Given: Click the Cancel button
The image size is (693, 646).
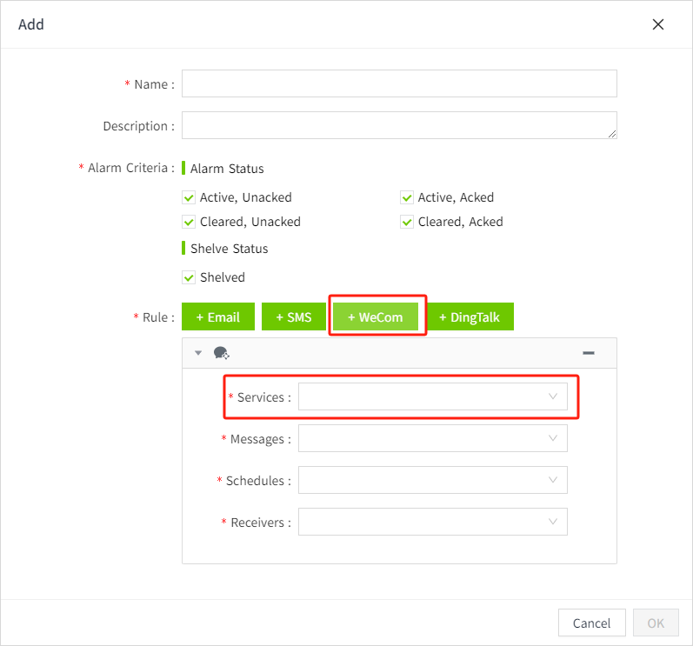Looking at the screenshot, I should pos(591,623).
